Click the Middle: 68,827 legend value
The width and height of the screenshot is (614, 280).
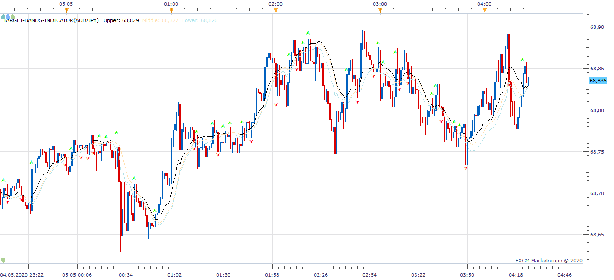coord(160,20)
